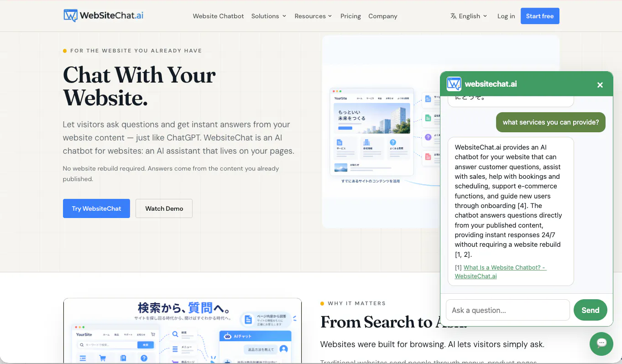This screenshot has height=364, width=622.
Task: Click the Start free button
Action: tap(540, 16)
